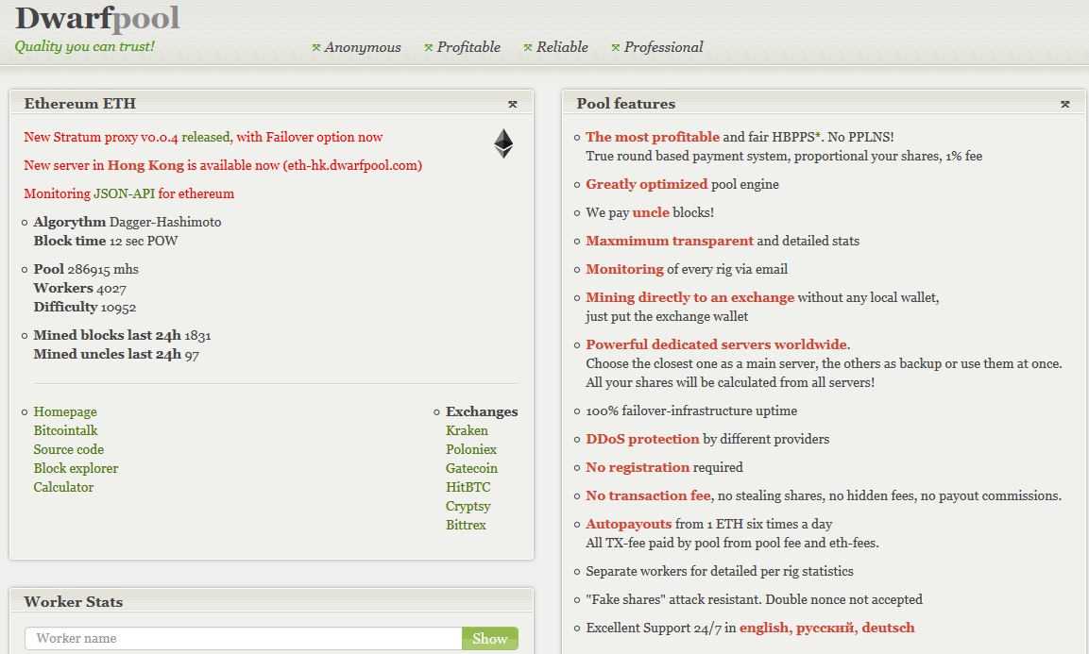The width and height of the screenshot is (1089, 654).
Task: Click the 'No transaction fee' feature text
Action: point(649,495)
